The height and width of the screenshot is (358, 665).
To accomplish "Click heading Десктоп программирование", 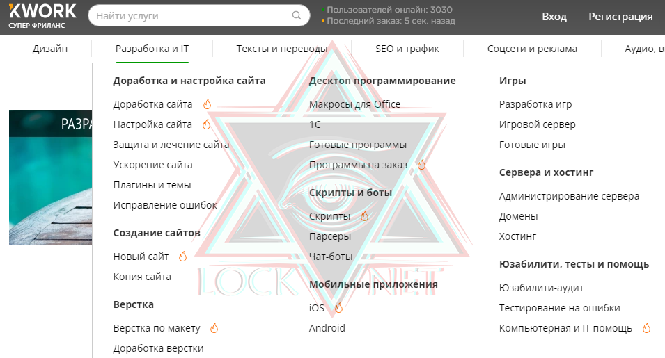I will pyautogui.click(x=382, y=81).
